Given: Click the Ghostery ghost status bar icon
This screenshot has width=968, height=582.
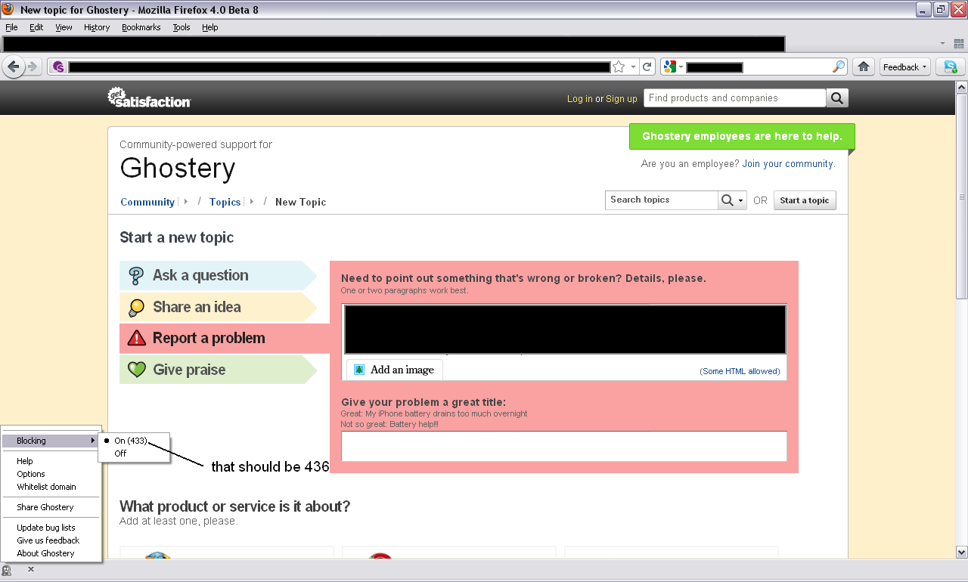Looking at the screenshot, I should (7, 570).
